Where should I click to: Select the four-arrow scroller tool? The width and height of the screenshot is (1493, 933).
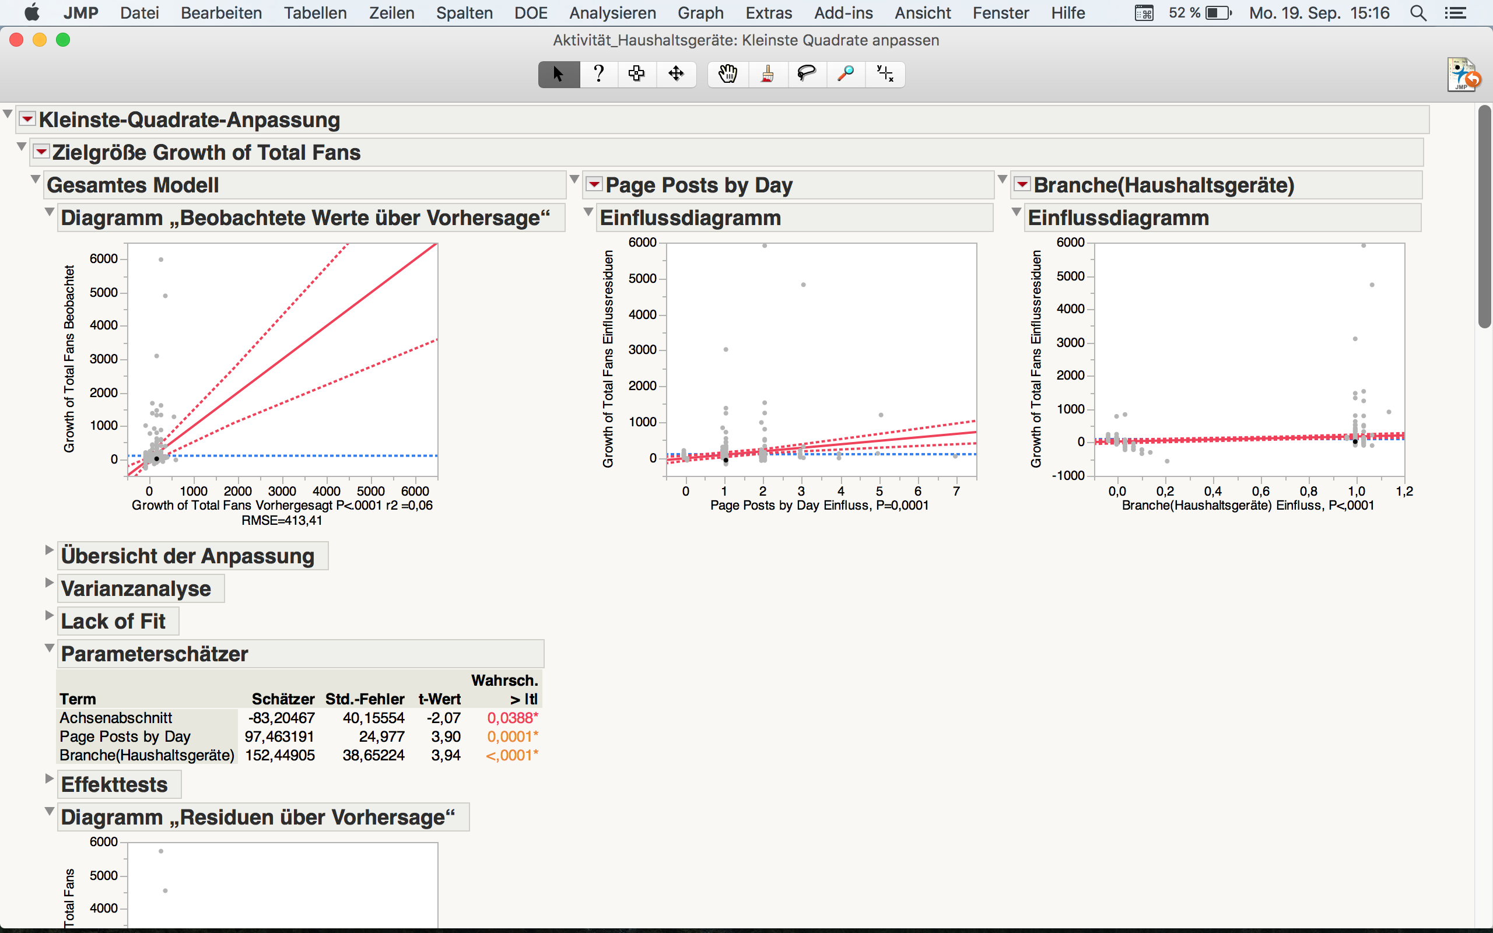(676, 74)
